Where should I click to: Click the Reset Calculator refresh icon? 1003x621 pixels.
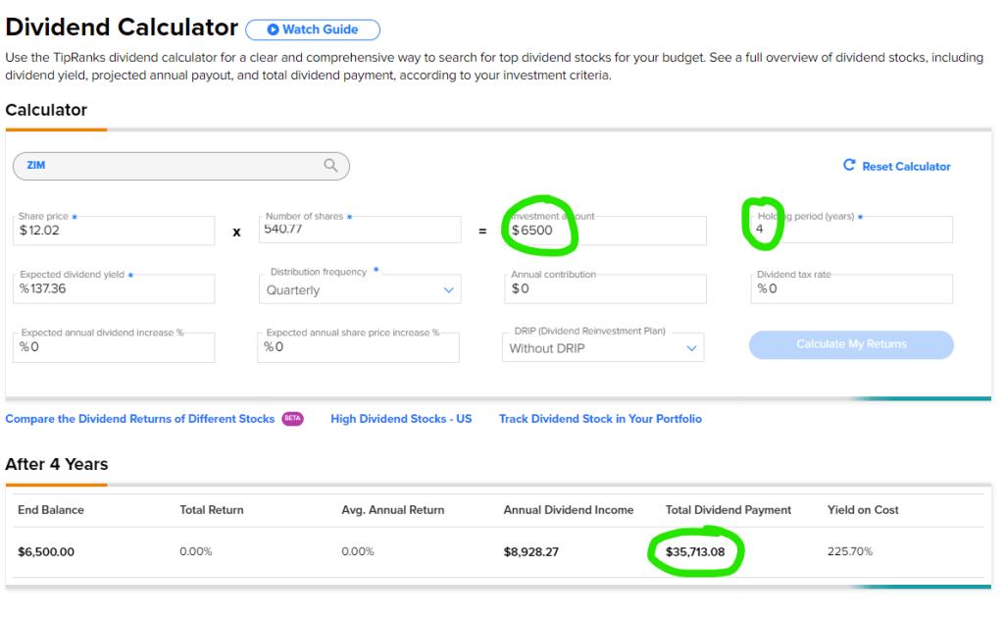tap(849, 166)
